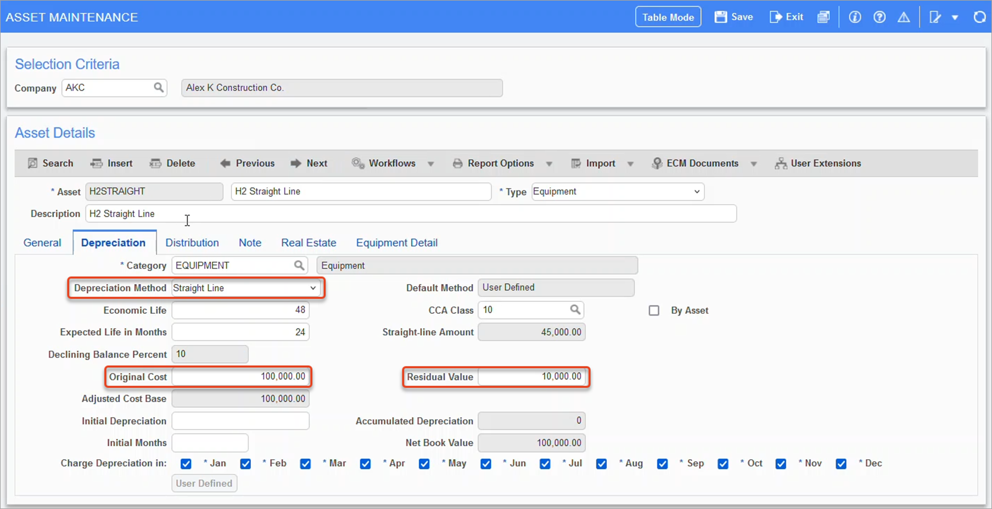This screenshot has width=992, height=509.
Task: Click Economic Life input field
Action: point(240,310)
